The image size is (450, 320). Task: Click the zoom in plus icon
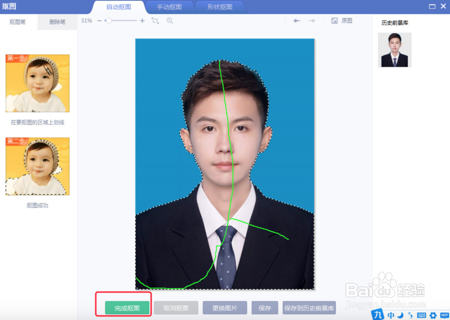[142, 21]
